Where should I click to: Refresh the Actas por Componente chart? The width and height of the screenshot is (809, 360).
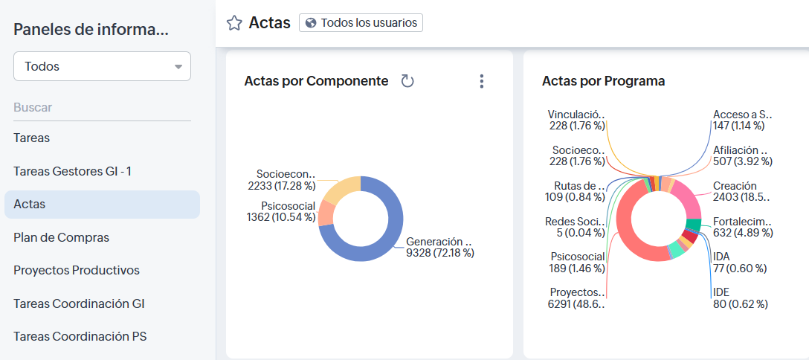point(407,81)
